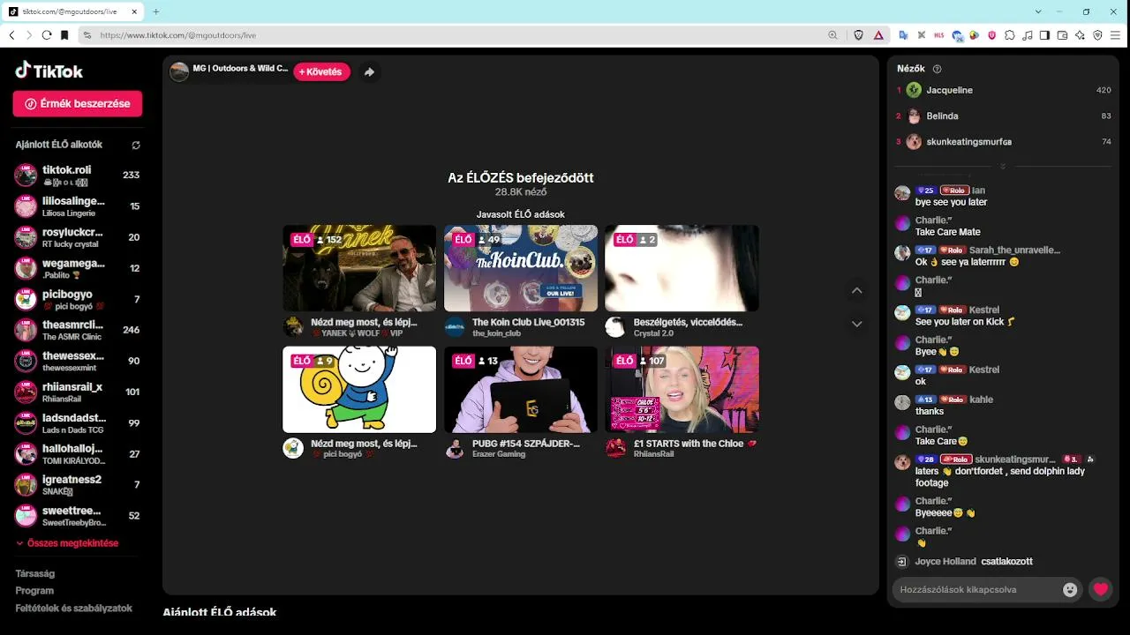This screenshot has width=1130, height=635.
Task: Close the tiktok.com tab
Action: point(133,11)
